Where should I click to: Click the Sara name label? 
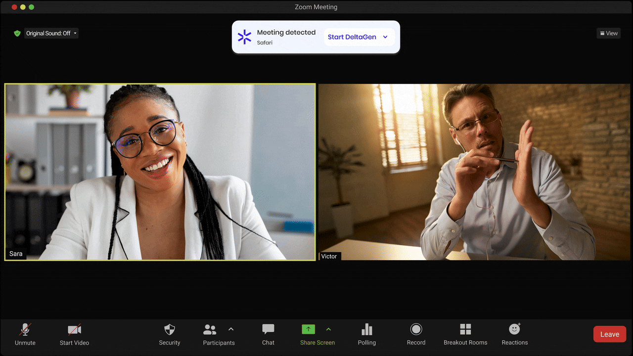pos(16,254)
